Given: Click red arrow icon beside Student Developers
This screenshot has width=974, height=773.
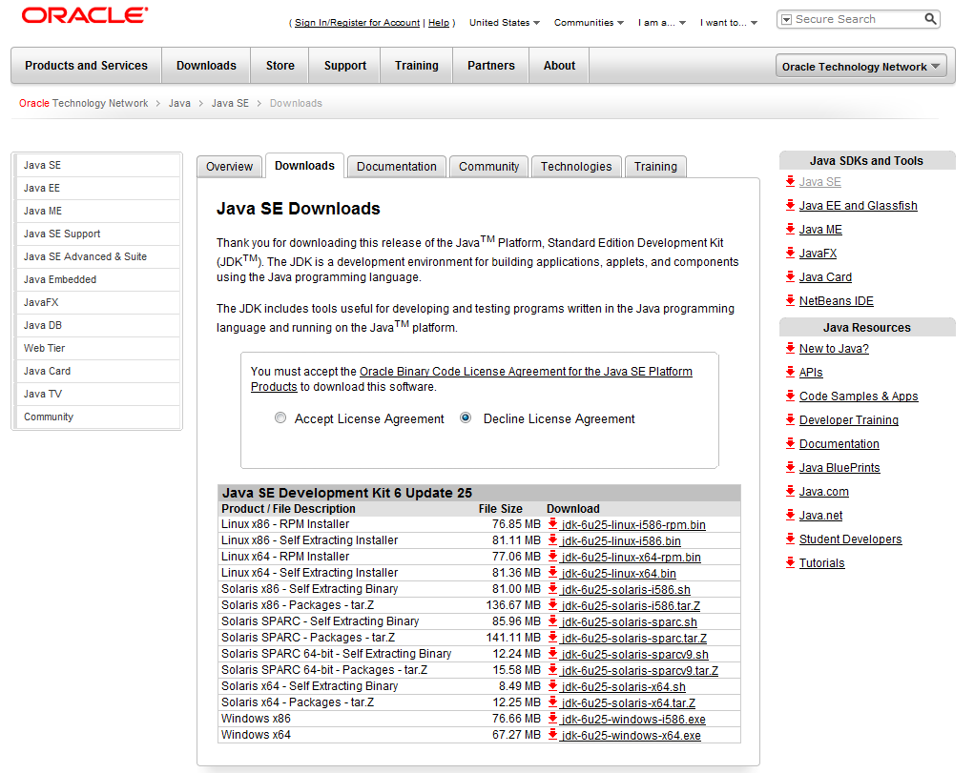Looking at the screenshot, I should click(790, 539).
